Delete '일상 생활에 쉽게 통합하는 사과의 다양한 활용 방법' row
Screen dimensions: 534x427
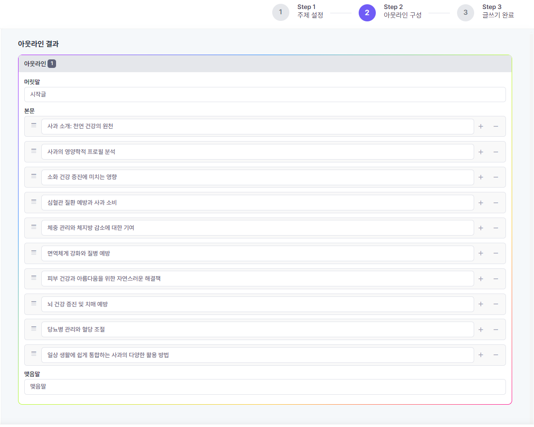coord(496,355)
